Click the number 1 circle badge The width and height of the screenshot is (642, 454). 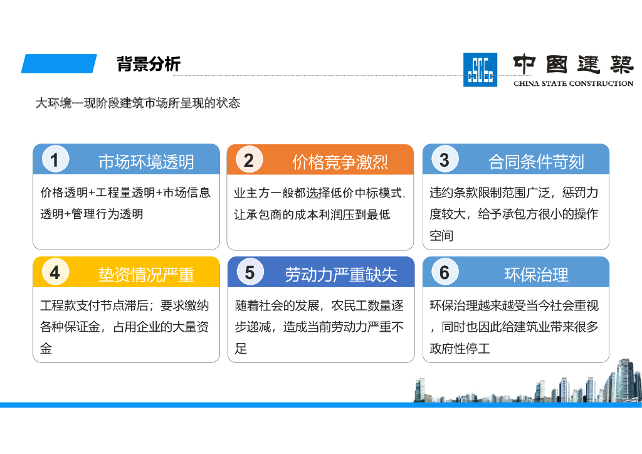click(55, 160)
